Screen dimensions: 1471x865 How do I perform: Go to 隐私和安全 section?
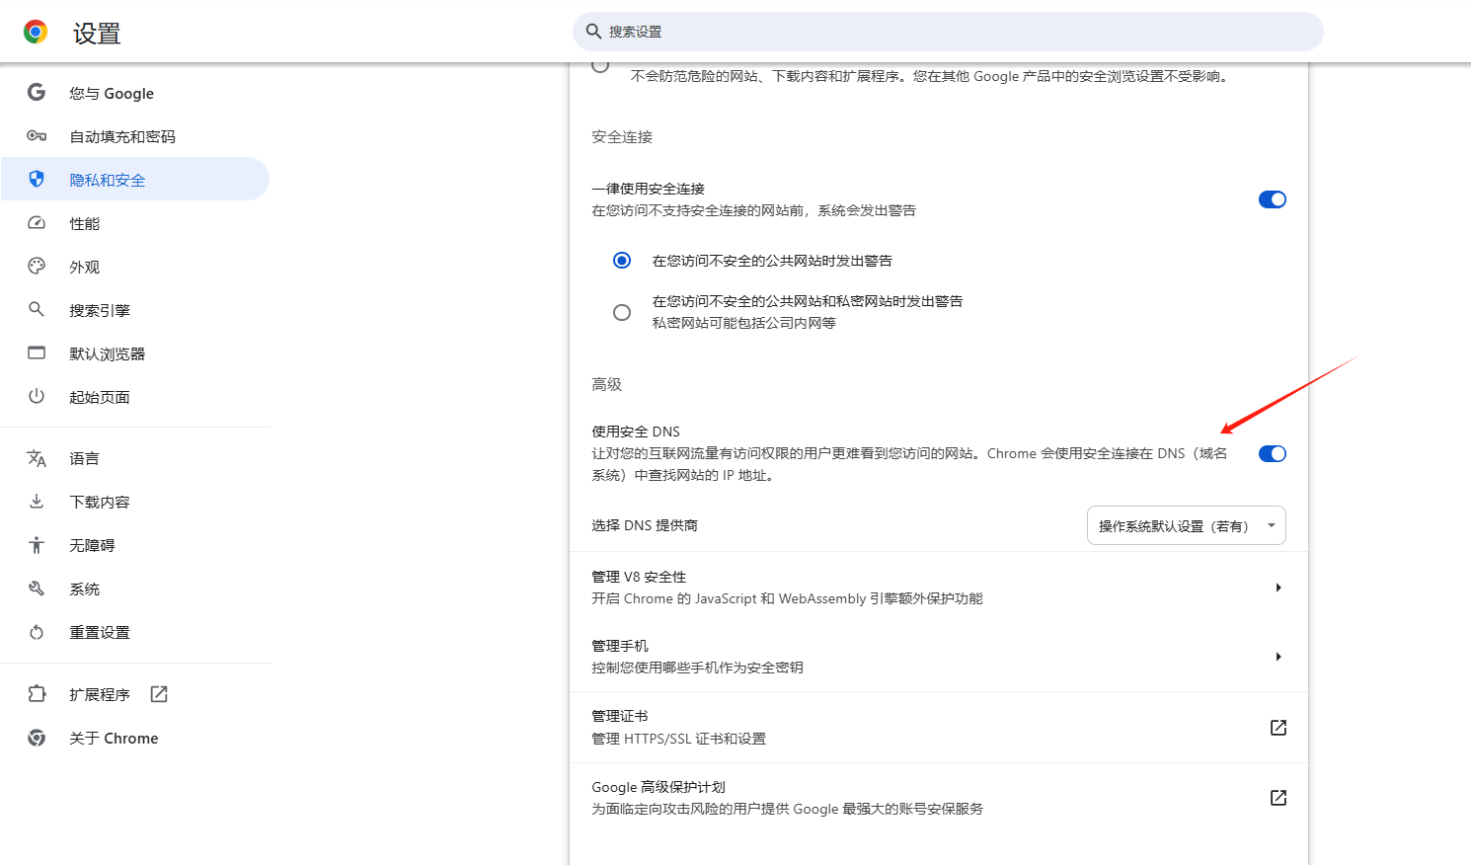click(135, 179)
